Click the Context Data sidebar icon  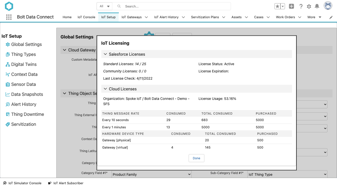[8, 74]
